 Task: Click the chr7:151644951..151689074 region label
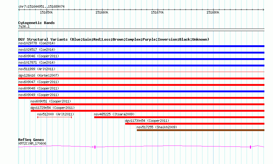pyautogui.click(x=41, y=6)
